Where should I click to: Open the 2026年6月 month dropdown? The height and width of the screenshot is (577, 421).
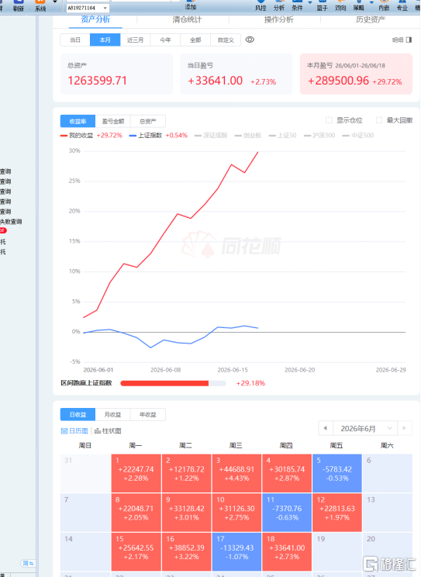[x=364, y=428]
